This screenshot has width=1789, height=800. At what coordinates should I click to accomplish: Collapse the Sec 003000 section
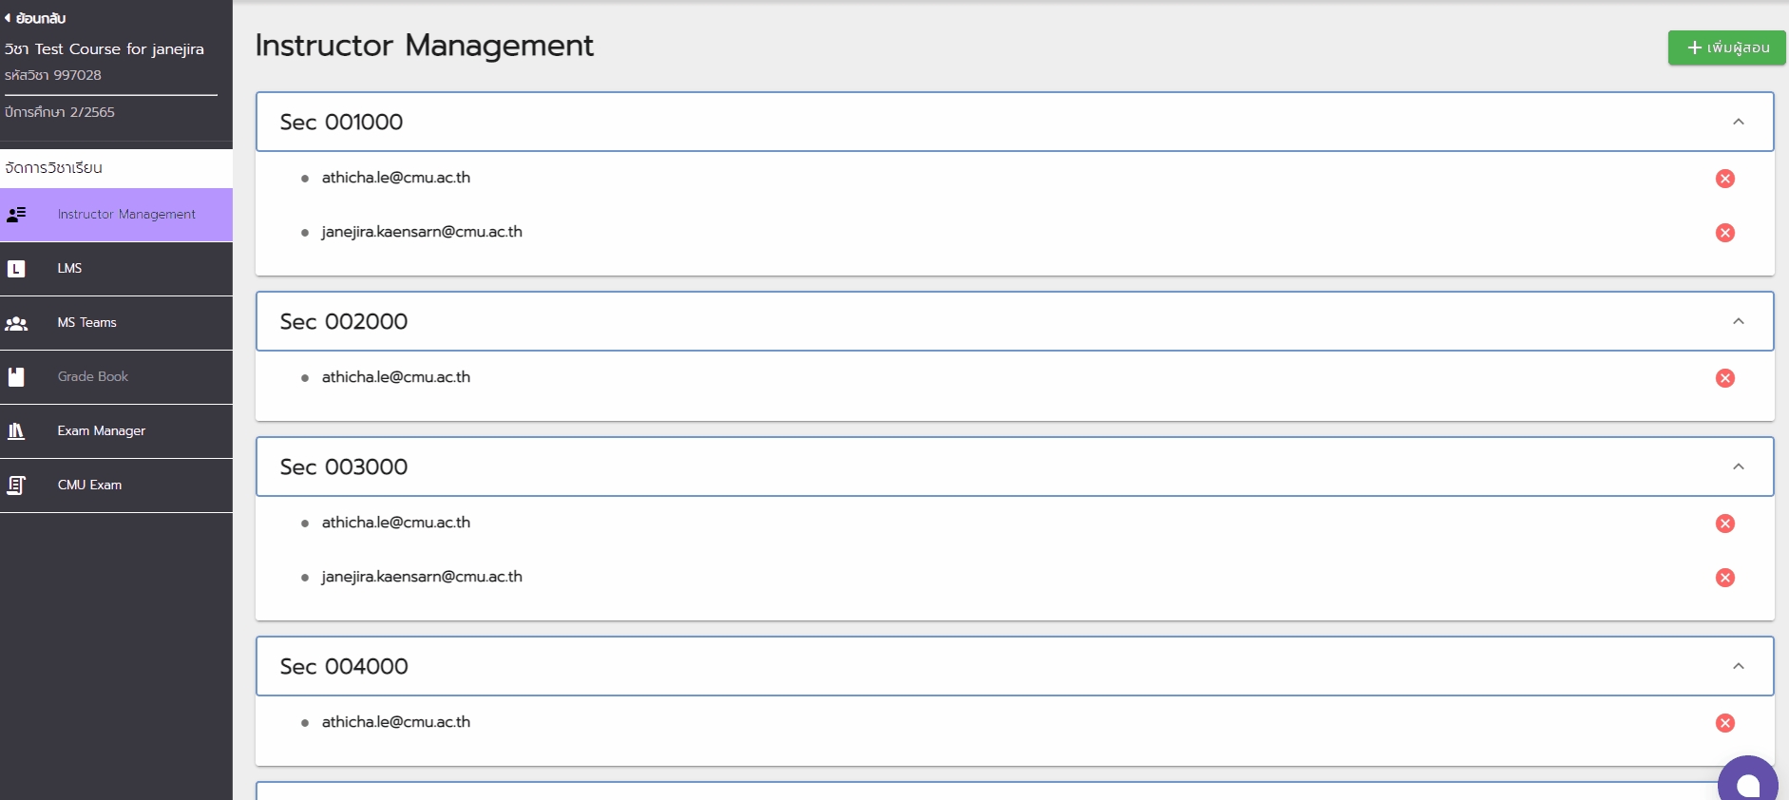(1739, 467)
